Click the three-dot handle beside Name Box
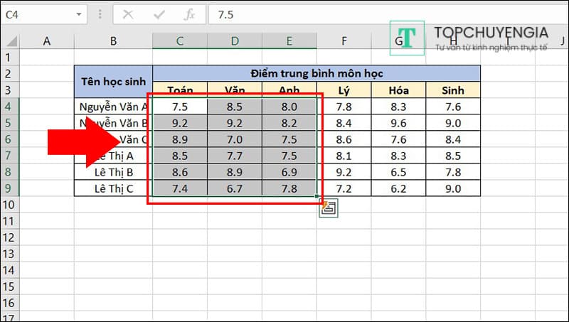Image resolution: width=569 pixels, height=322 pixels. coord(99,15)
